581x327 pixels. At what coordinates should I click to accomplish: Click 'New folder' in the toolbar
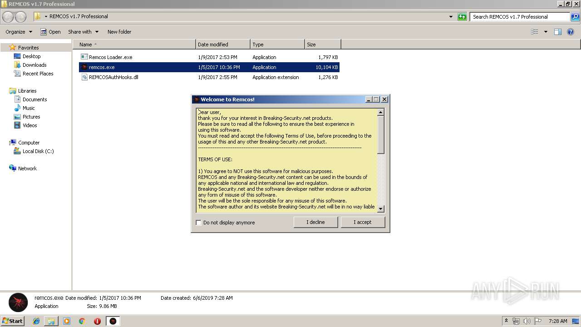(119, 32)
